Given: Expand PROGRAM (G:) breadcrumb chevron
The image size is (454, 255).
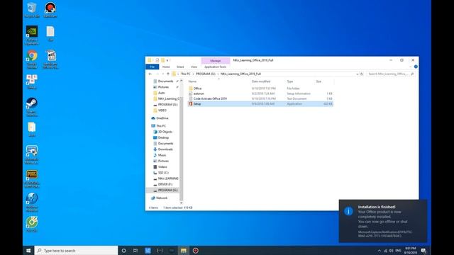Looking at the screenshot, I should (218, 74).
